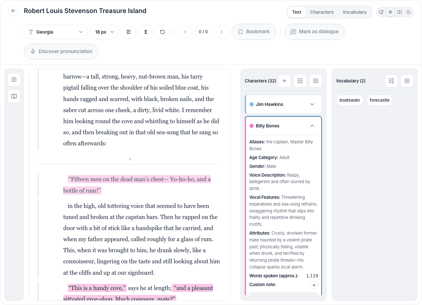The width and height of the screenshot is (422, 305).
Task: Click the Mark as dialogue button
Action: click(314, 32)
